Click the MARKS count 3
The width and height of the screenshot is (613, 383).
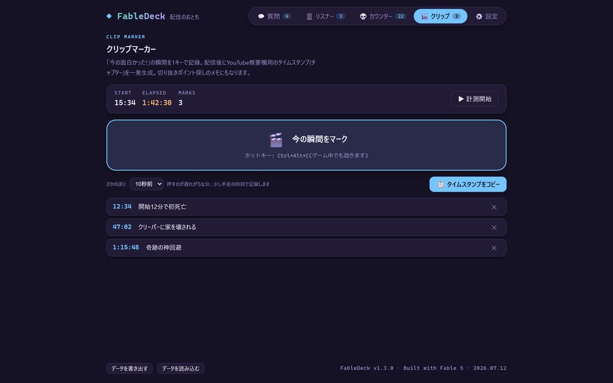point(180,102)
